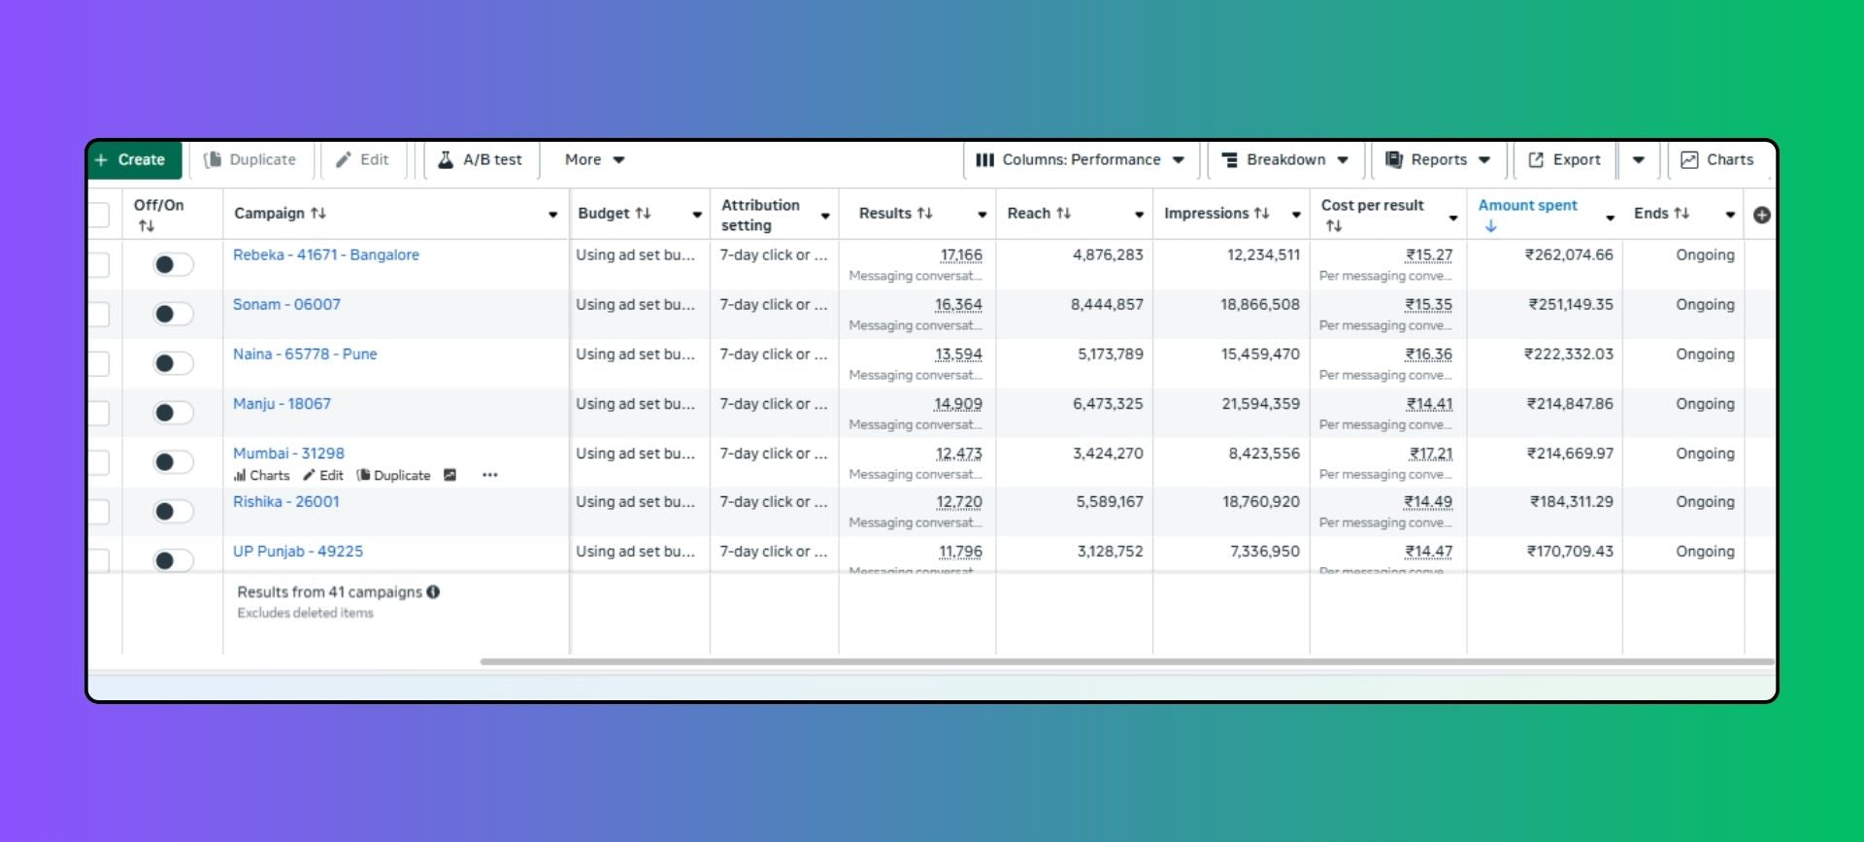
Task: Open the Naina - 65778 - Pune campaign link
Action: click(305, 354)
